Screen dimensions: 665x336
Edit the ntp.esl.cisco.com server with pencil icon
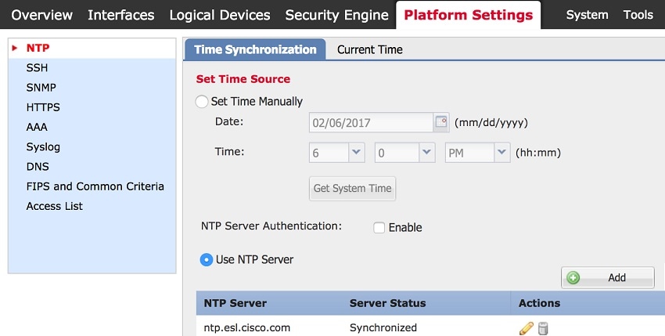pyautogui.click(x=527, y=328)
